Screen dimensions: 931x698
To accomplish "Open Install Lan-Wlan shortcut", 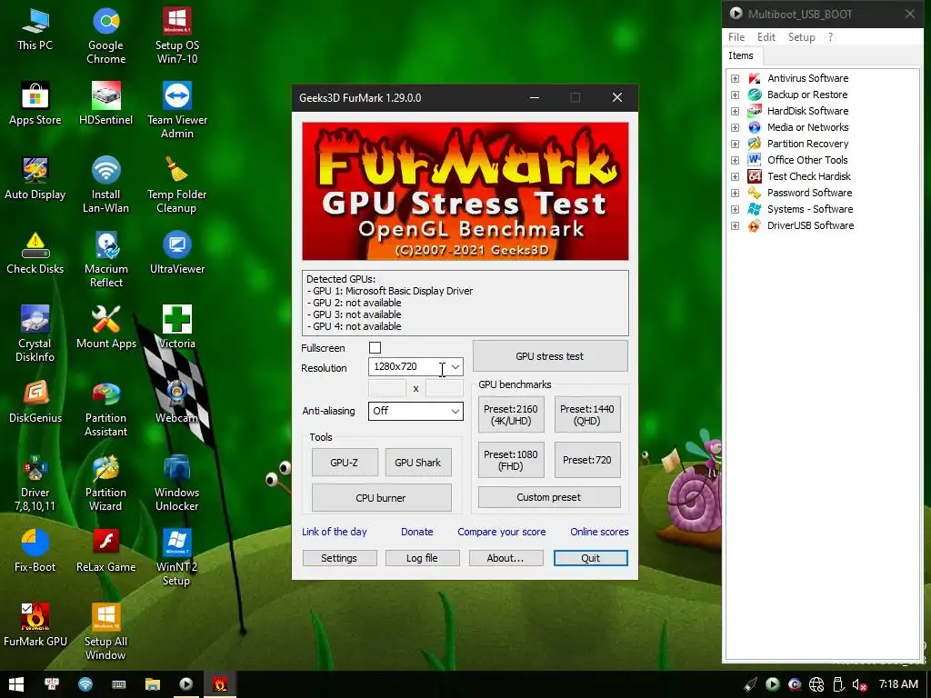I will click(x=105, y=184).
